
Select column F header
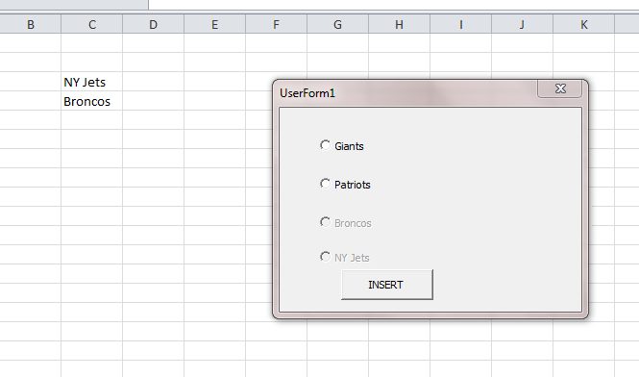pos(277,24)
